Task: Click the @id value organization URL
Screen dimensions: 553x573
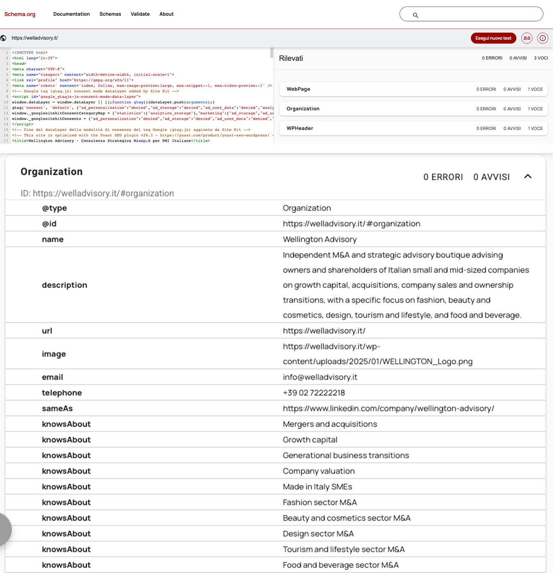Action: (351, 223)
